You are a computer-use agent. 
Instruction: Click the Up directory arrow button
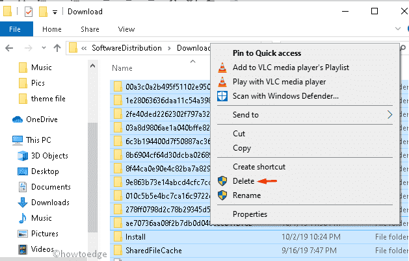pos(57,47)
